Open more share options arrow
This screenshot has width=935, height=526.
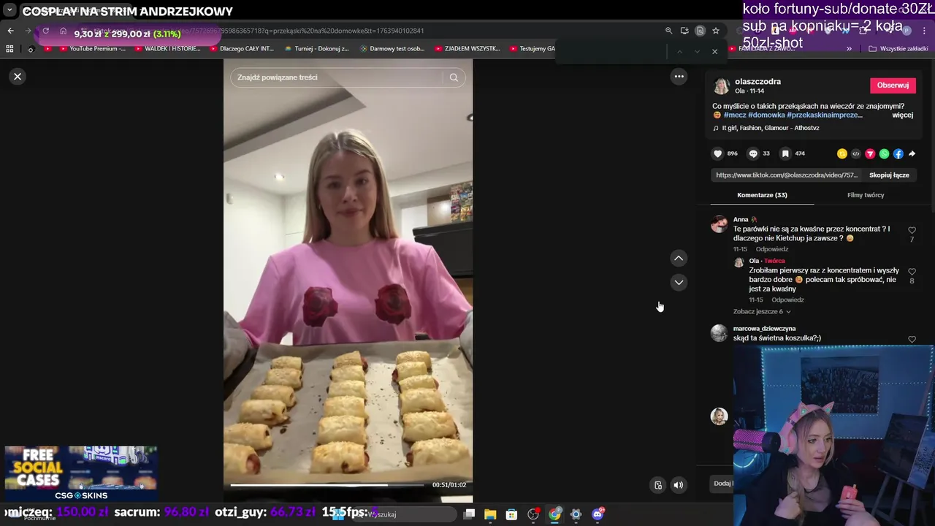(x=912, y=153)
